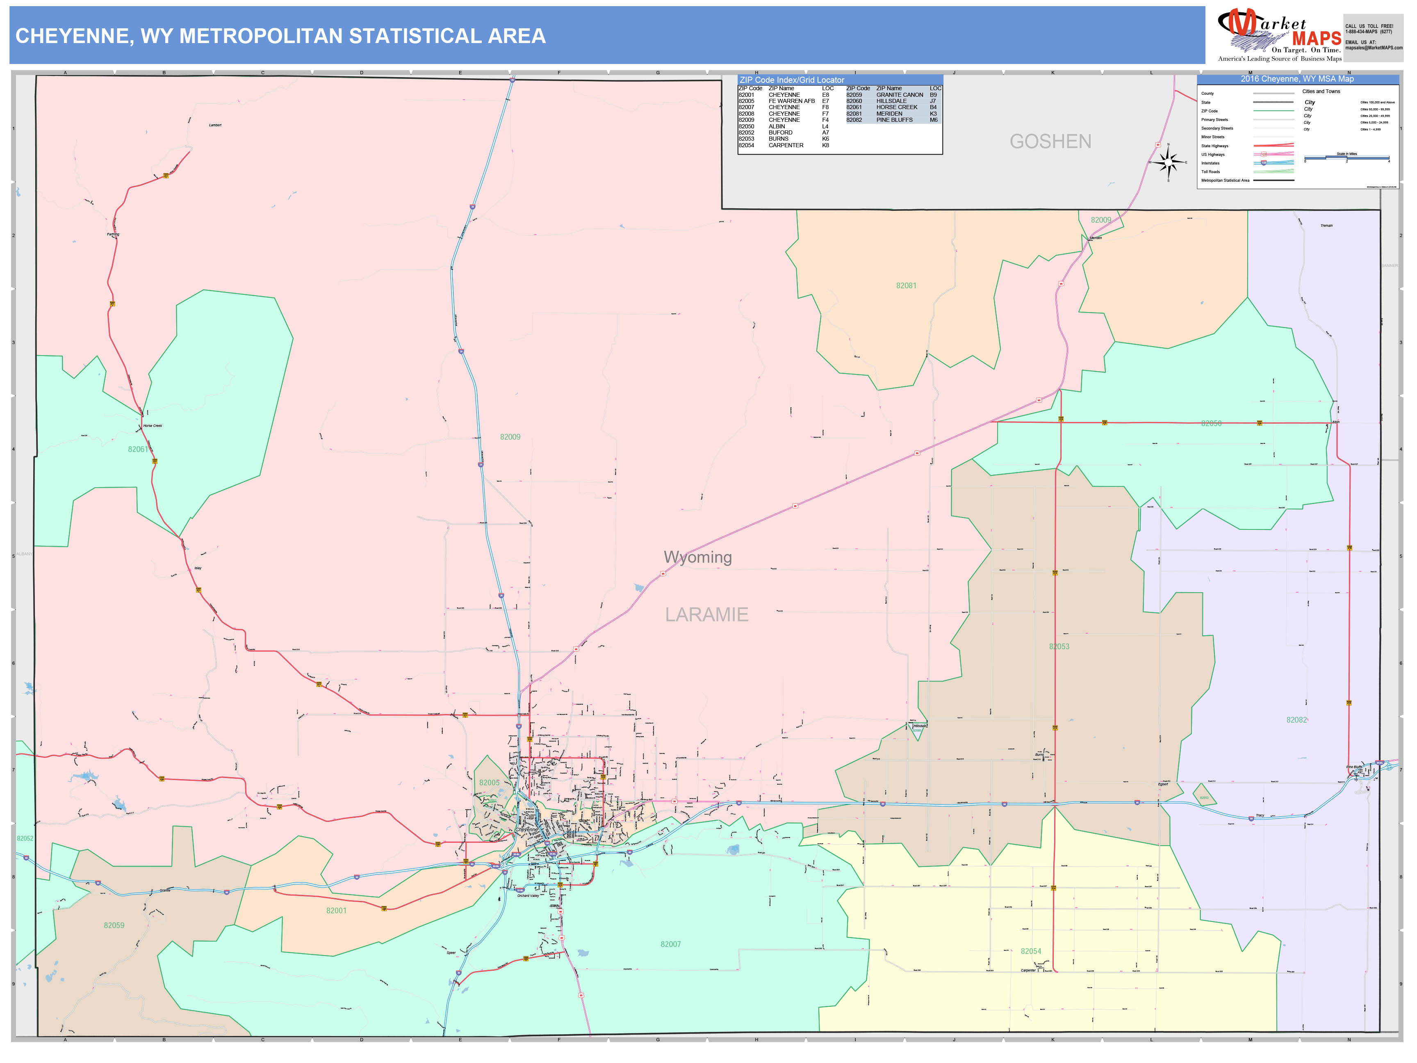Click the US Highways 123 shield in the legend
The height and width of the screenshot is (1063, 1417).
click(1264, 155)
